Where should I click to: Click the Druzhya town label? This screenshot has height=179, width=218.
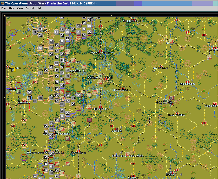click(78, 152)
